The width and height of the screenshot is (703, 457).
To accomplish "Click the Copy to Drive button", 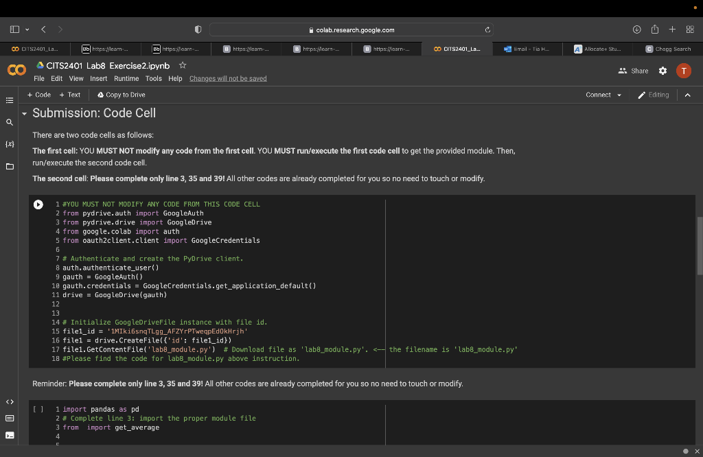I will pos(122,95).
